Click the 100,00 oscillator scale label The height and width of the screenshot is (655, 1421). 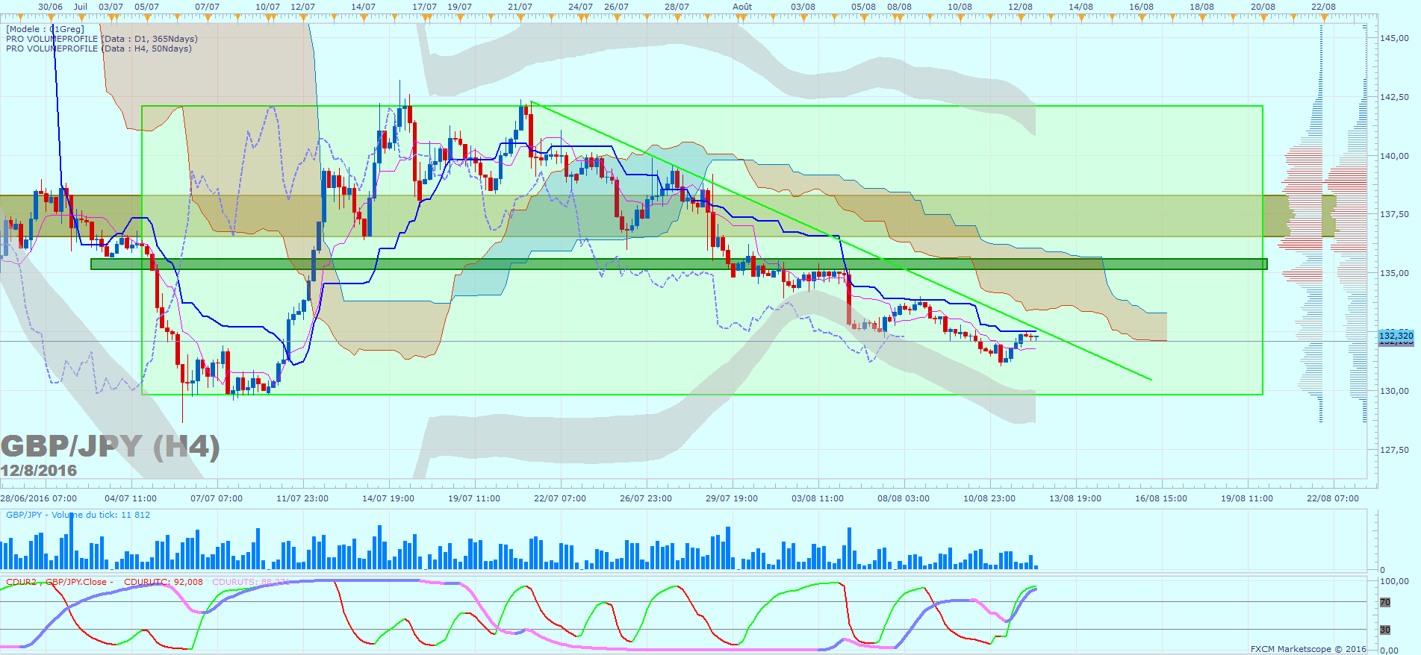tap(1394, 581)
